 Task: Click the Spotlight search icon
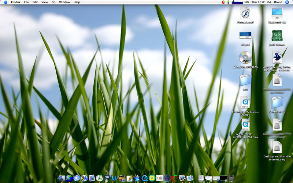click(x=287, y=2)
